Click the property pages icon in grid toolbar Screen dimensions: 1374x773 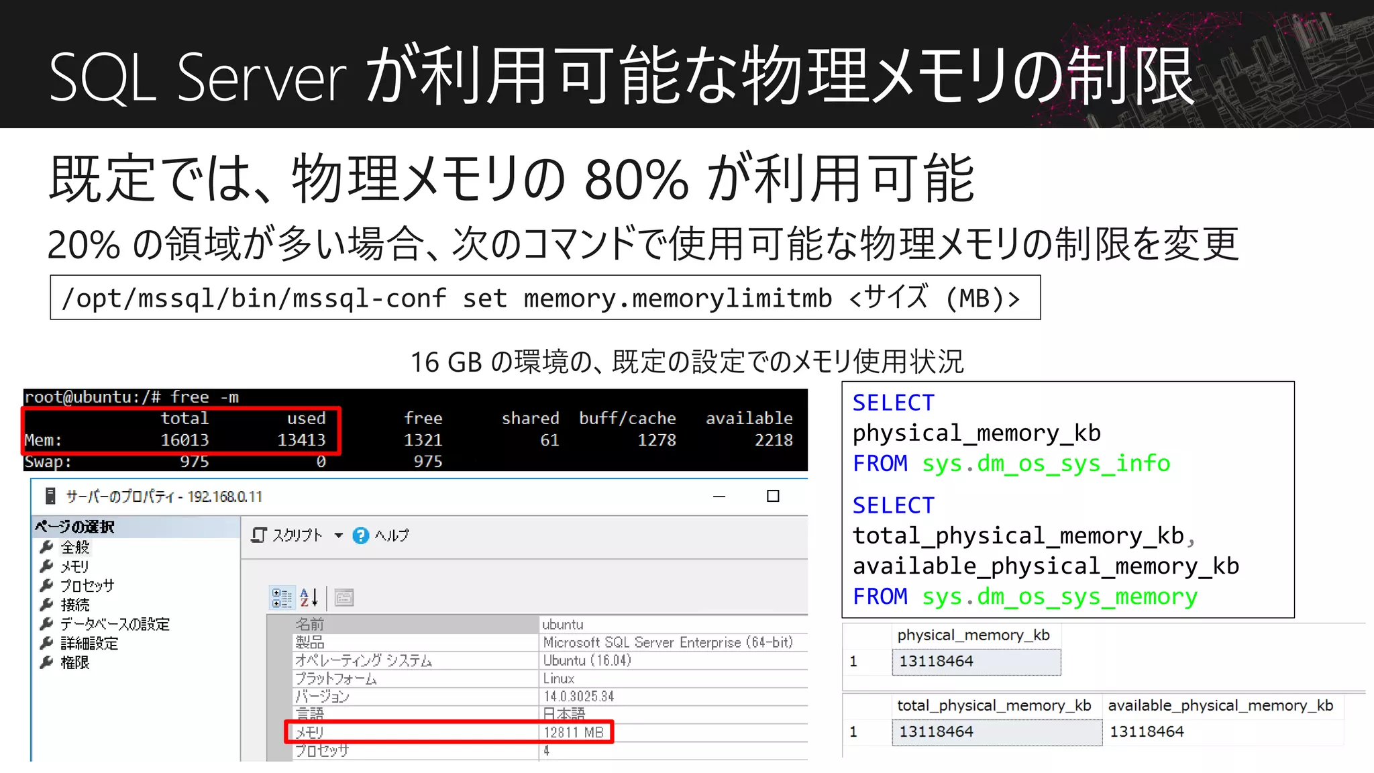click(x=344, y=597)
